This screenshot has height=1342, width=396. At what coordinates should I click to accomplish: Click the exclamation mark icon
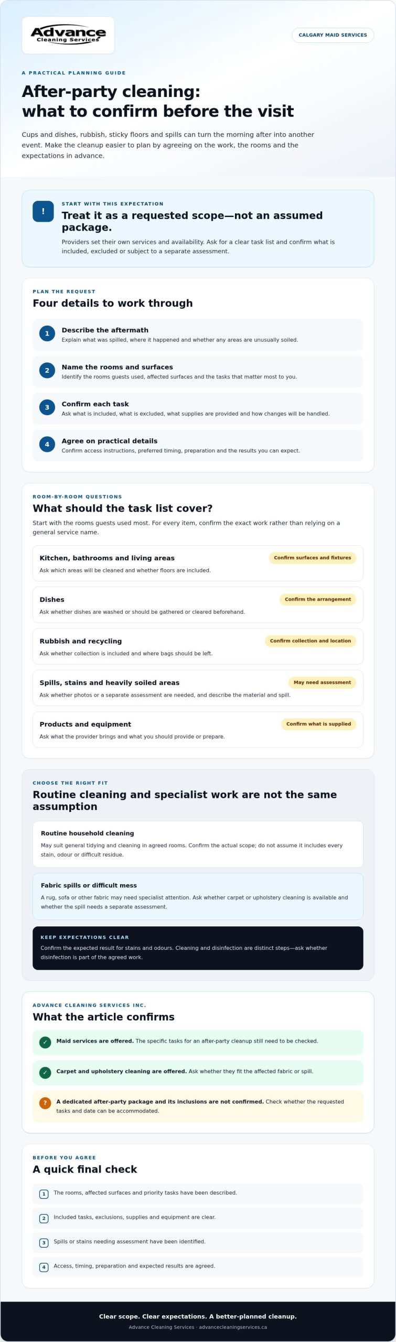click(x=43, y=211)
